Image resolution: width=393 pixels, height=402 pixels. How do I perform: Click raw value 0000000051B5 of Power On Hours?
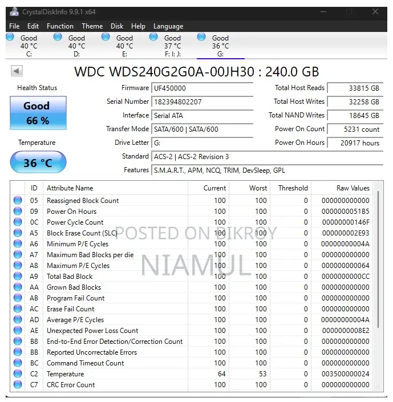tap(346, 211)
